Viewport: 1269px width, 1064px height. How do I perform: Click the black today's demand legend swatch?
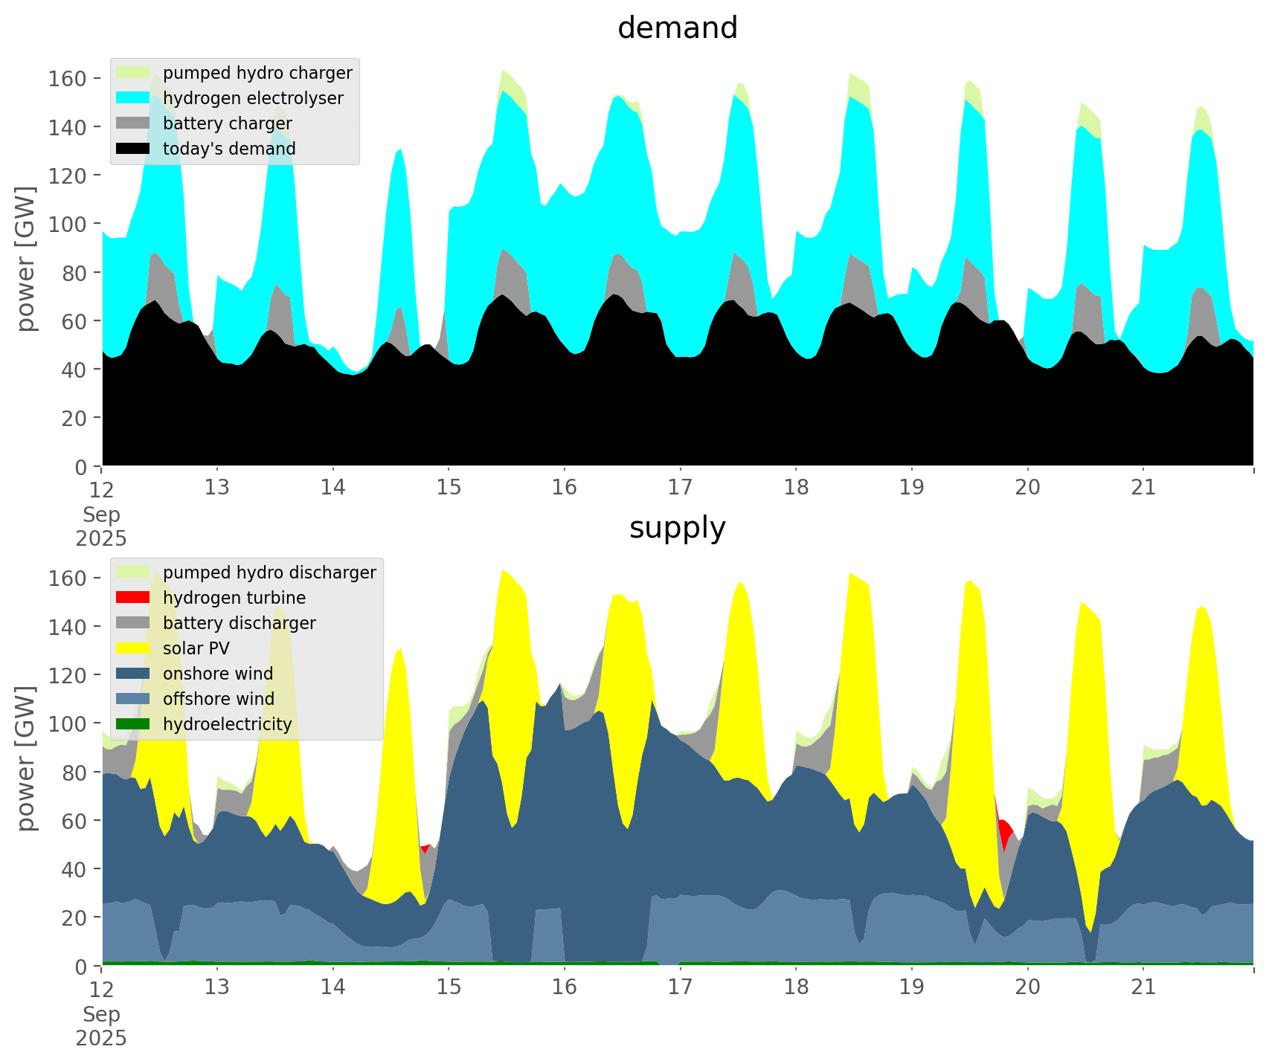click(134, 149)
